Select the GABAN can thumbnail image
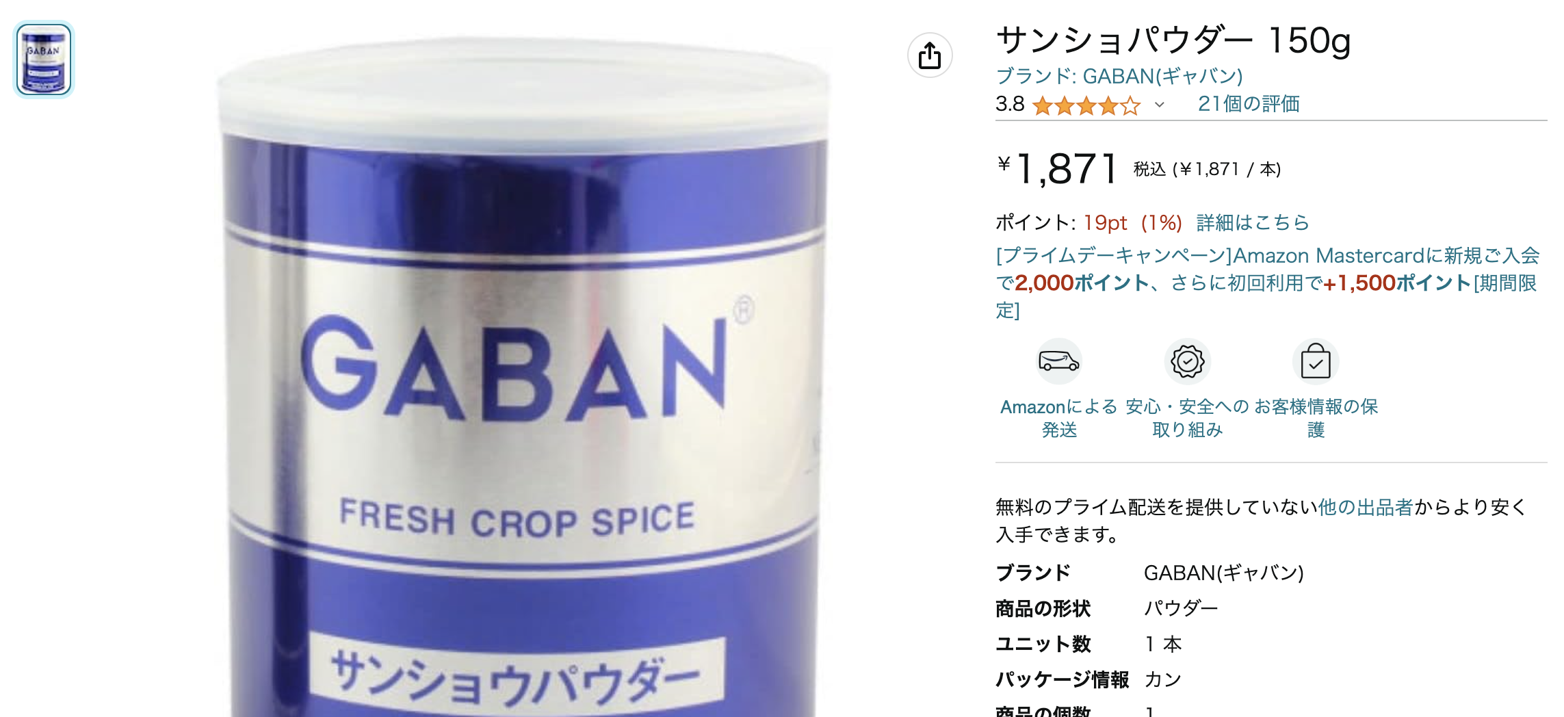 point(44,60)
